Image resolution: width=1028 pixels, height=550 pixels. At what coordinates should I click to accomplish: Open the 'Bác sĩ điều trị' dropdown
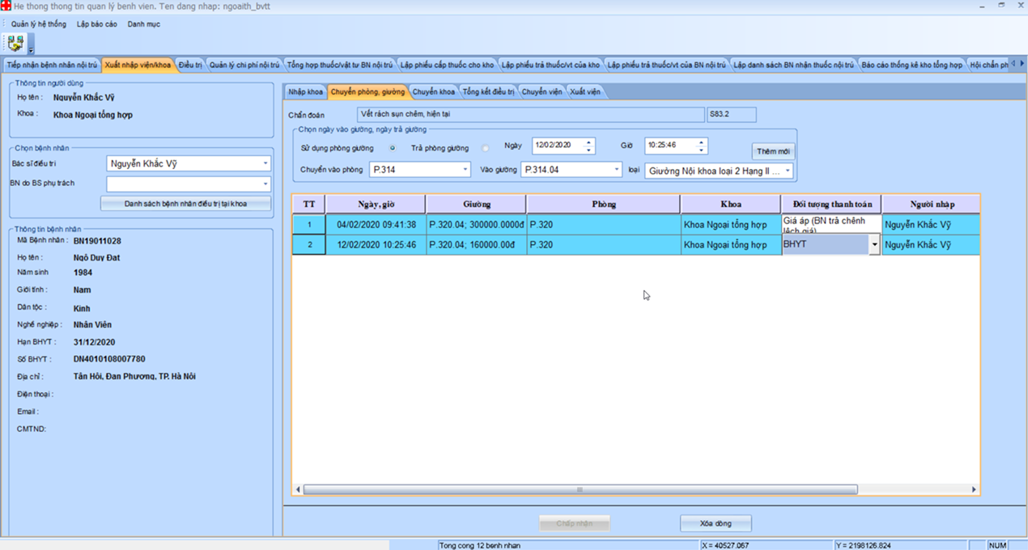point(265,164)
